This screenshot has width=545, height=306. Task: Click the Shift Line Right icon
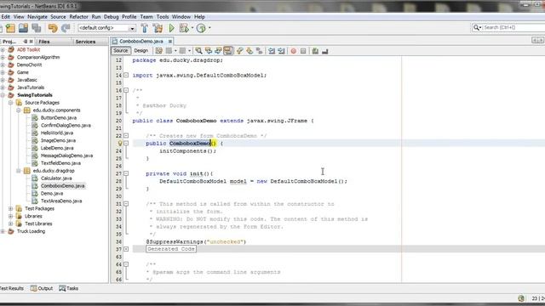pyautogui.click(x=281, y=51)
